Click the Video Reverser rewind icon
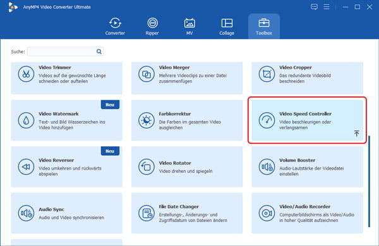Viewport: 379px width, 246px height. pos(26,167)
